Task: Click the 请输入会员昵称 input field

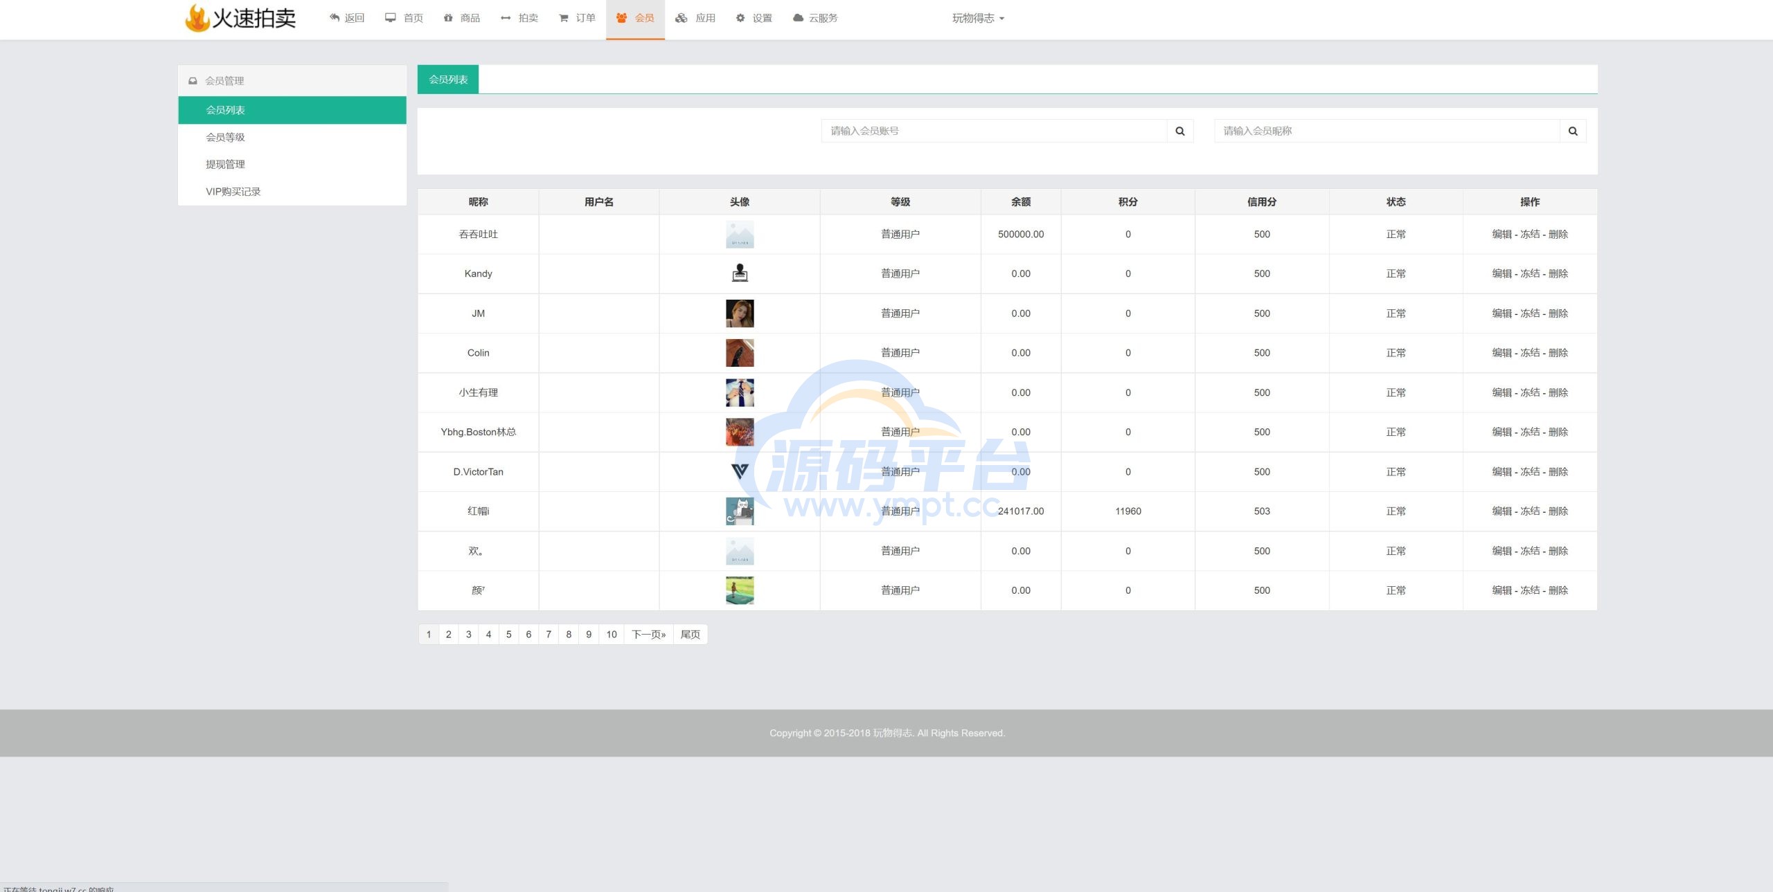Action: pos(1387,131)
